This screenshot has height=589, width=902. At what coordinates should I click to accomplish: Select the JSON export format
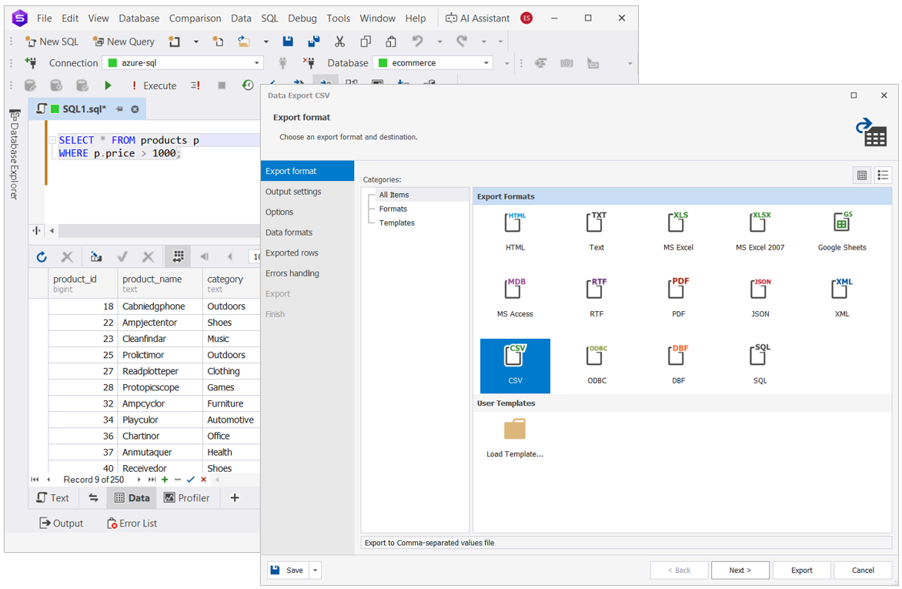(x=760, y=298)
